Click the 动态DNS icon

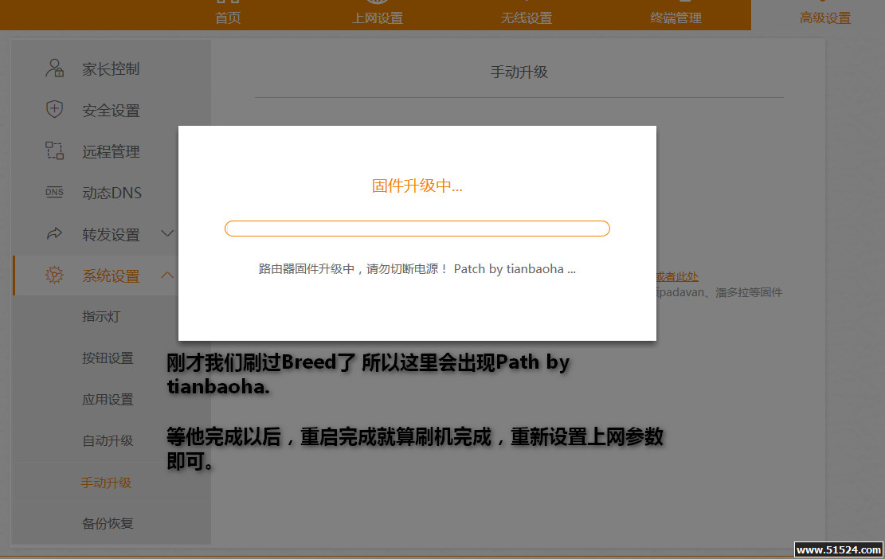click(54, 192)
